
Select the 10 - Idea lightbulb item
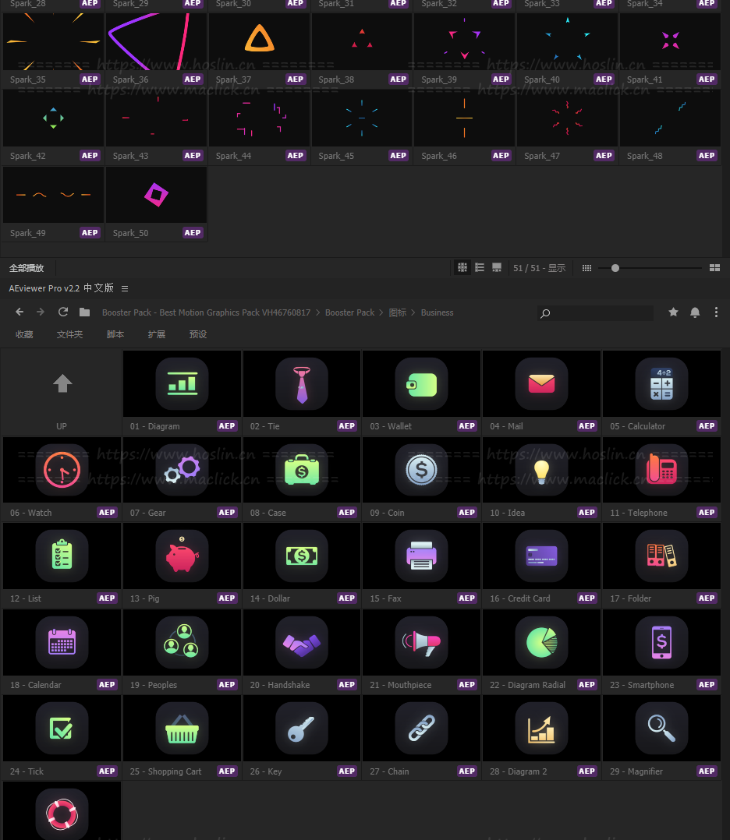pyautogui.click(x=541, y=478)
